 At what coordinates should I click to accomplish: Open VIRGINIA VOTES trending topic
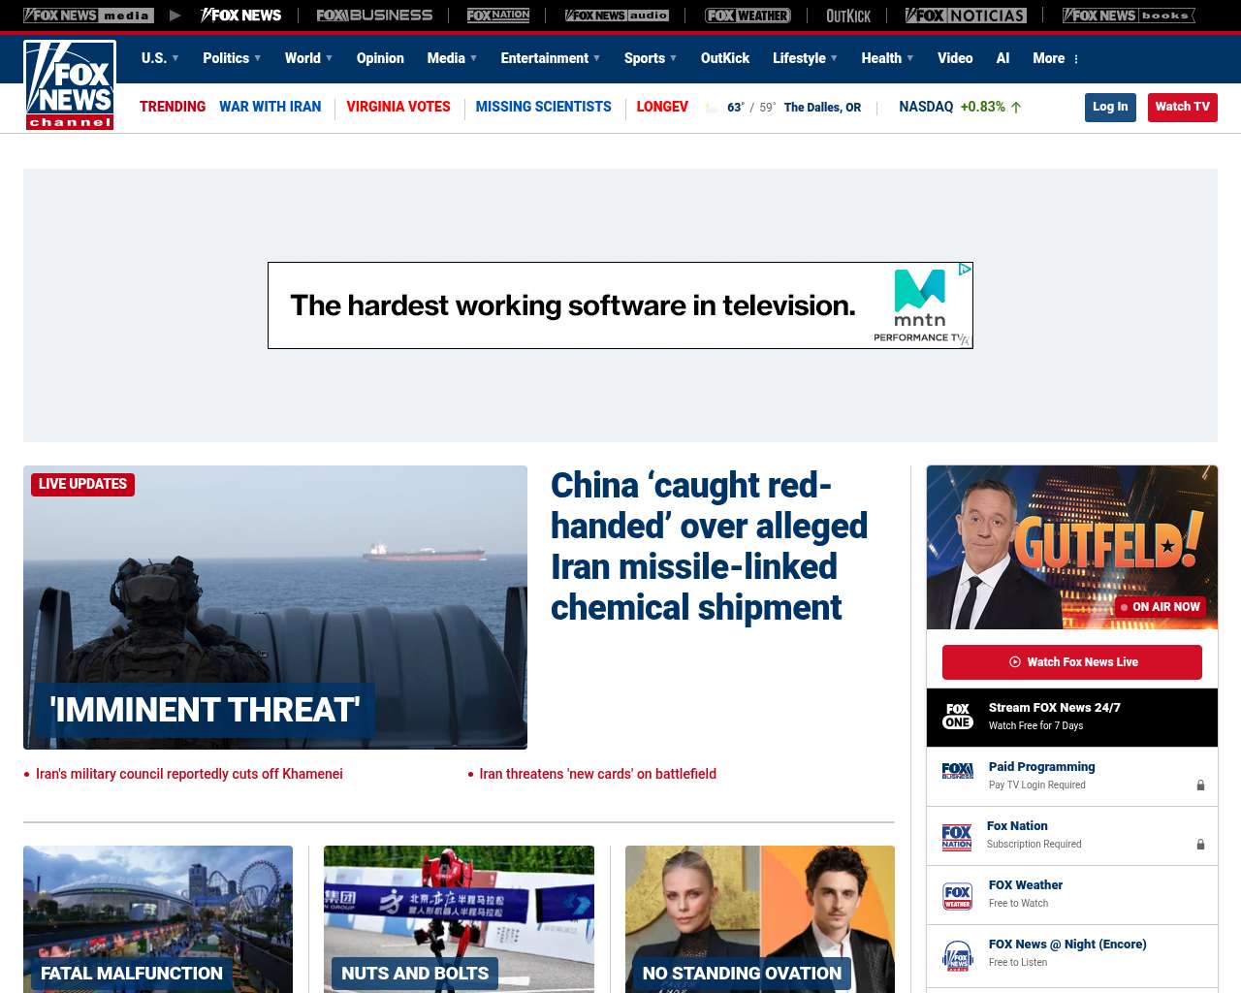click(x=398, y=107)
